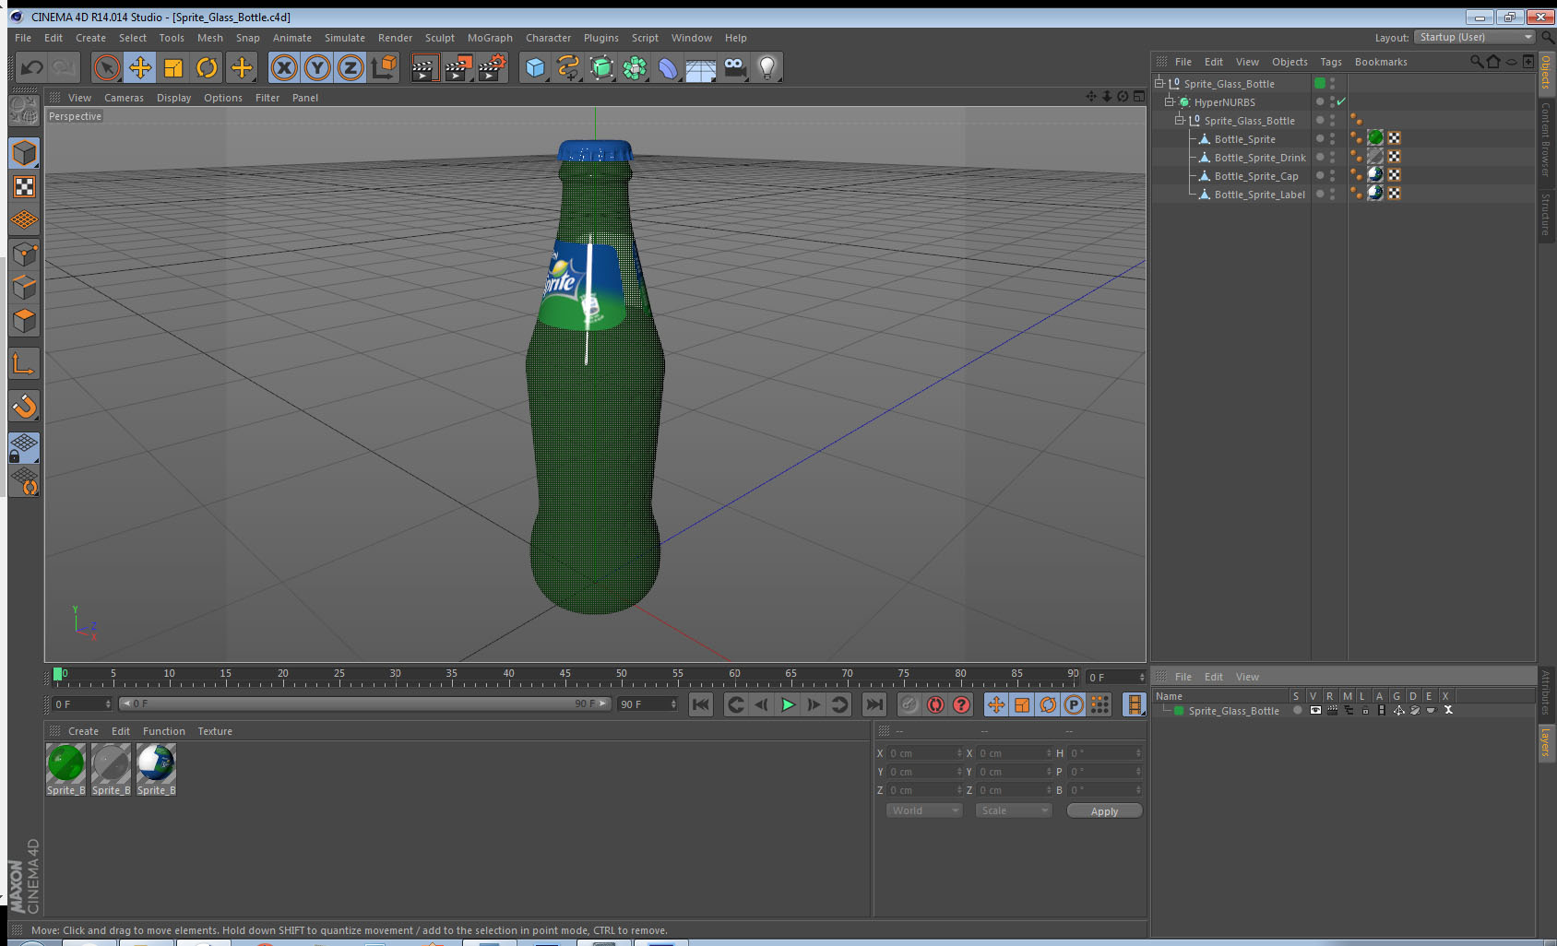
Task: Click the end frame 90 F stepper
Action: click(673, 704)
